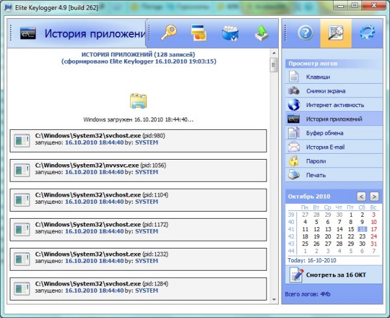Click app icon of svchost.exe pid:1232 entry

(22, 259)
